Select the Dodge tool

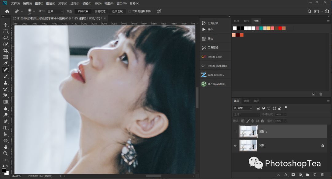click(6, 115)
